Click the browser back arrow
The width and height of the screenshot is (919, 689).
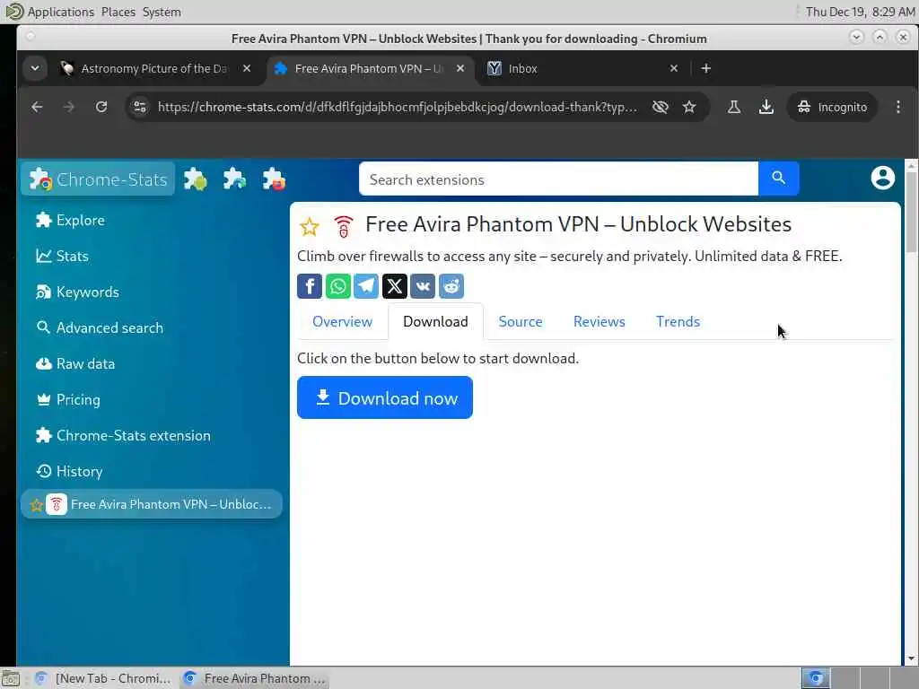(37, 107)
